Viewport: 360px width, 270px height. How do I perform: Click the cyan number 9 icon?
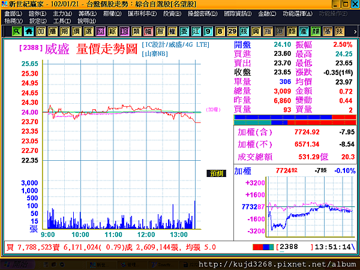[x=208, y=31]
